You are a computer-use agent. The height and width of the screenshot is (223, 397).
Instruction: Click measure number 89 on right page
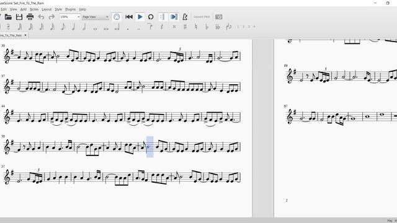285,66
